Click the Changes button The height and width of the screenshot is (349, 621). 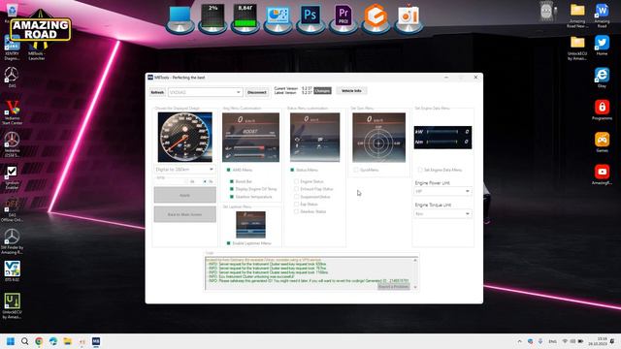coord(322,91)
